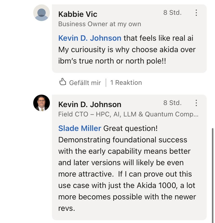
Task: View the "1 Reaktion" reactions list
Action: click(126, 83)
